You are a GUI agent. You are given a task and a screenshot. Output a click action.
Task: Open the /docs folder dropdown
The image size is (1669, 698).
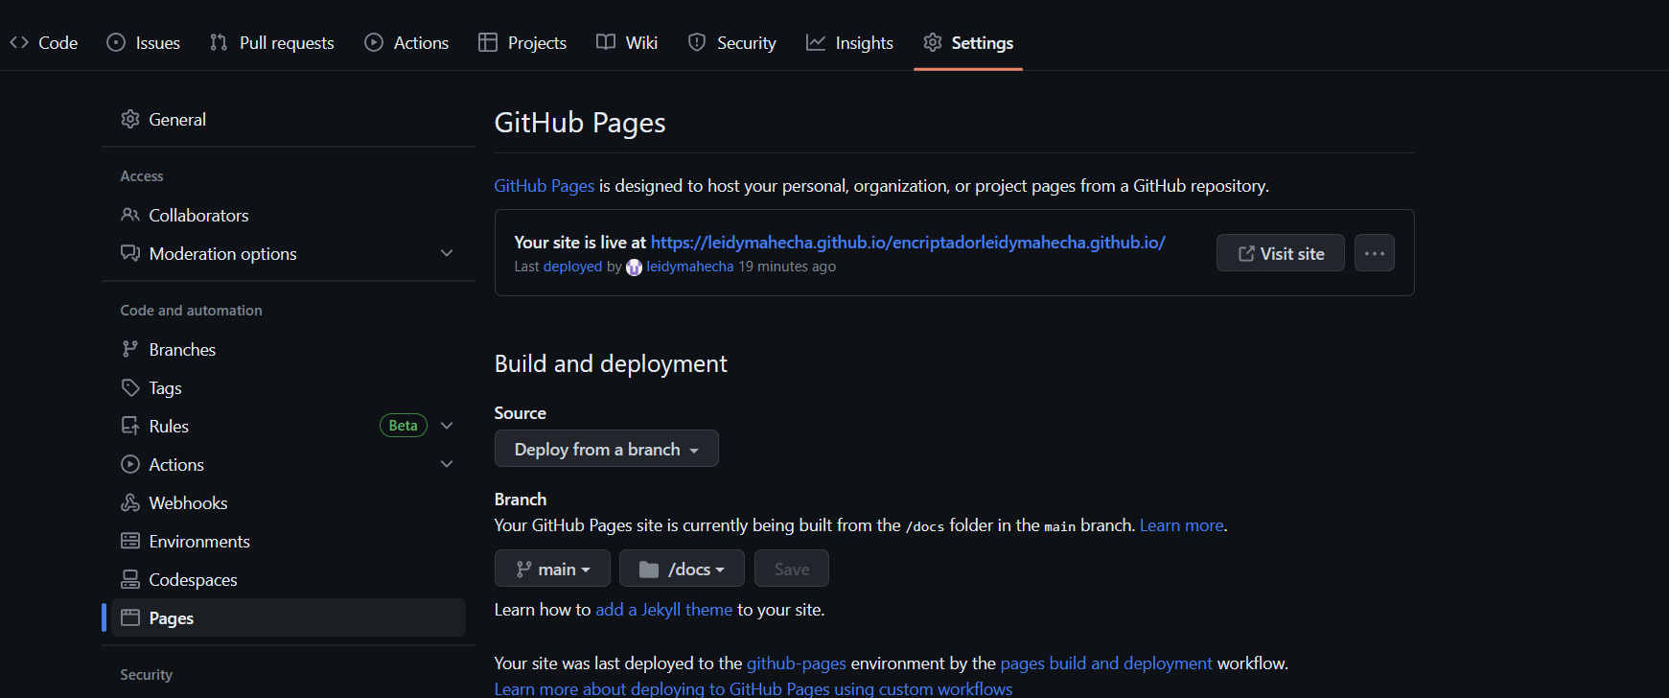(x=682, y=569)
